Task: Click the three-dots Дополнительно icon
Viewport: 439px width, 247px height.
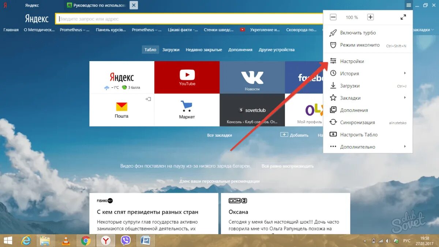Action: pyautogui.click(x=333, y=147)
